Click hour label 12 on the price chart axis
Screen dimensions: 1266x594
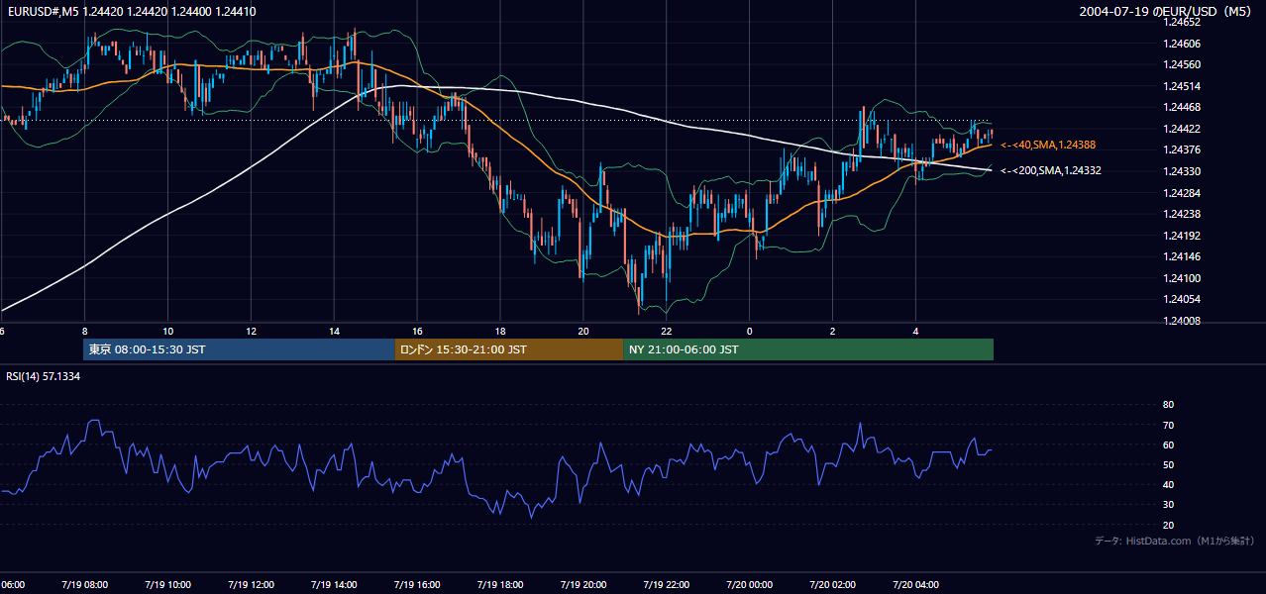point(251,332)
